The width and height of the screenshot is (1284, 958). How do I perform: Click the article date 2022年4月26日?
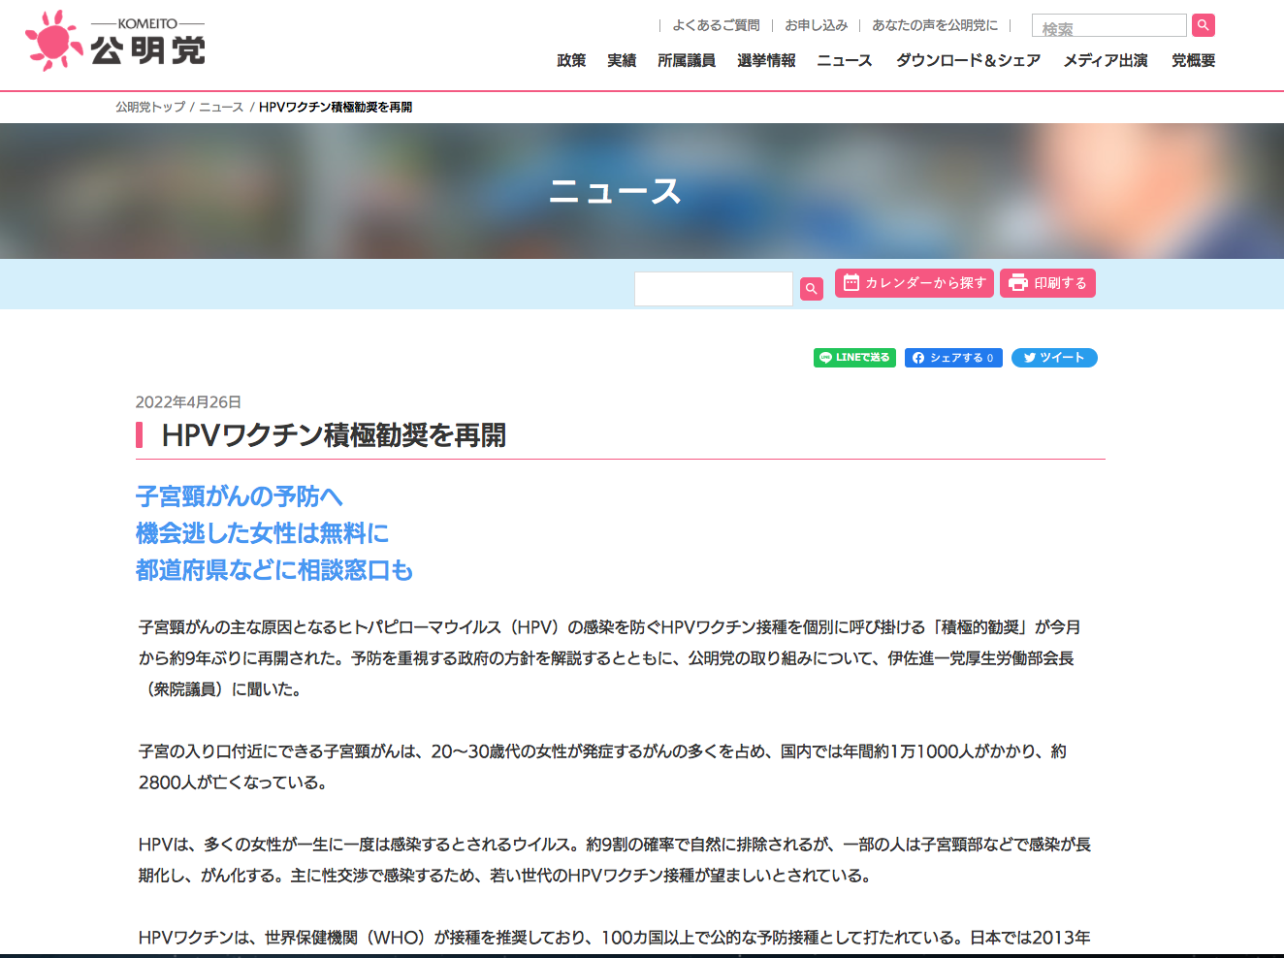188,402
